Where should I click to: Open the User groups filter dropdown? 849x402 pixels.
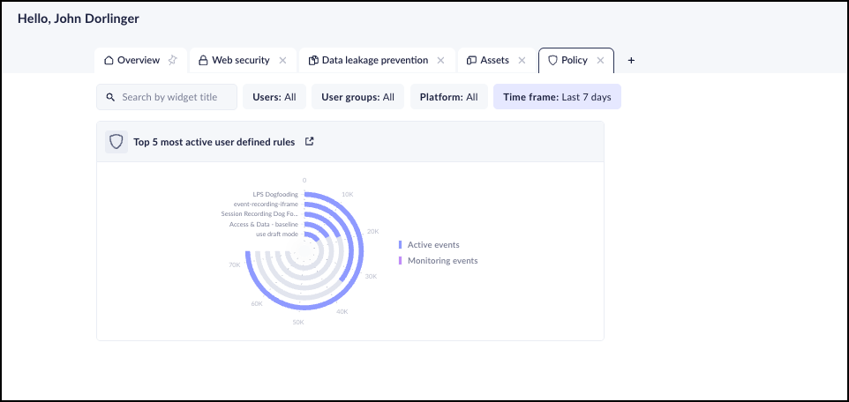pyautogui.click(x=357, y=97)
